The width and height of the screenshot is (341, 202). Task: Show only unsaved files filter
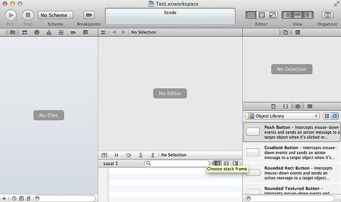coord(29,198)
